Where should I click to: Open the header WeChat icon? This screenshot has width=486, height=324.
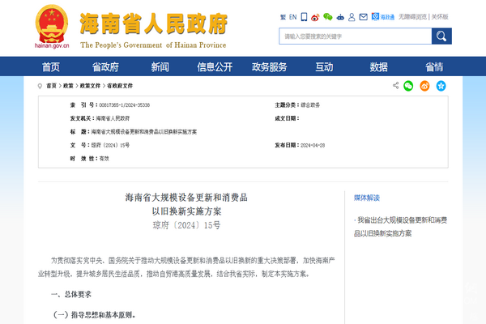[327, 16]
